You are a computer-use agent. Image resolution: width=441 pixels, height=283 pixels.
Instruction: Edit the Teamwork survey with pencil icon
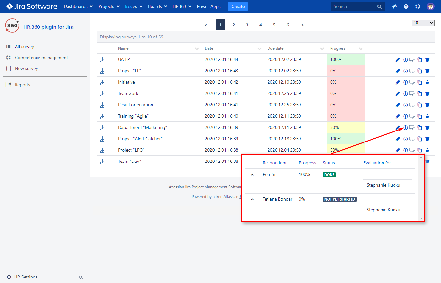pos(398,94)
